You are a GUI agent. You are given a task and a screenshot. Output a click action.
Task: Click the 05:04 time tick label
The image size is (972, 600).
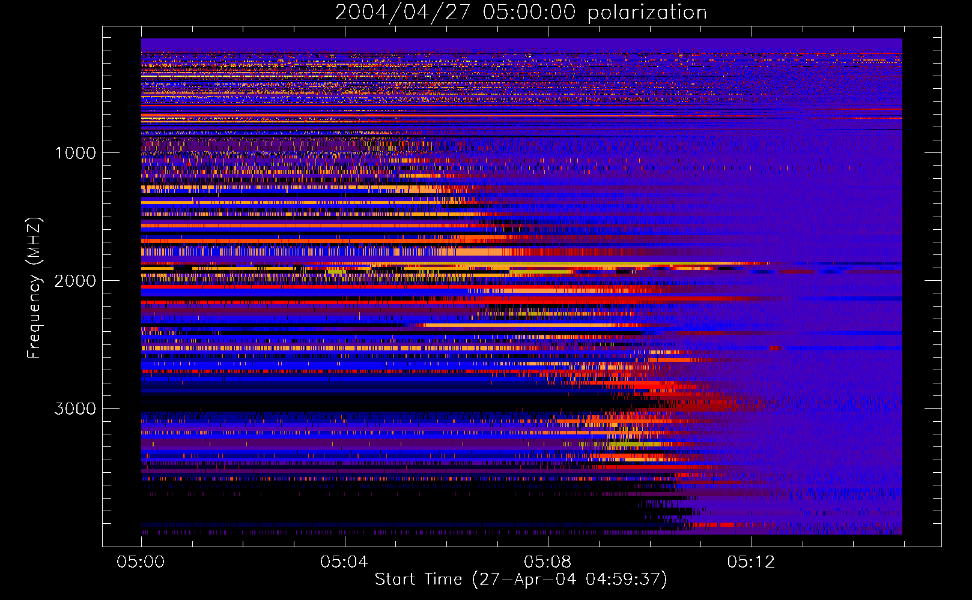344,562
